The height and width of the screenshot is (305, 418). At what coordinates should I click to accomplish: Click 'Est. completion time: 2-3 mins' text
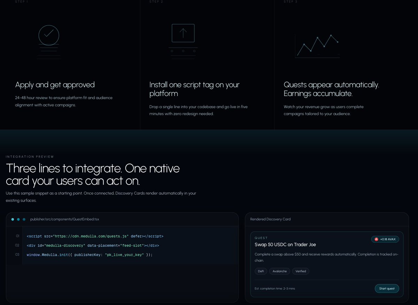(x=275, y=289)
